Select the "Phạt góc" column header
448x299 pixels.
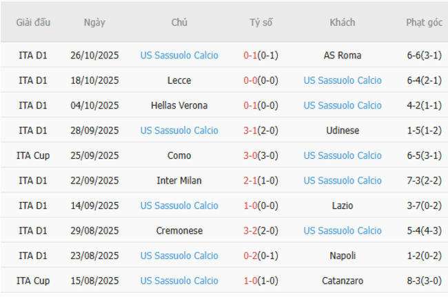[x=424, y=22]
